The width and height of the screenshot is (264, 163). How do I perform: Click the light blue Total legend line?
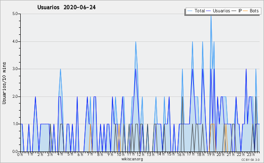point(190,11)
